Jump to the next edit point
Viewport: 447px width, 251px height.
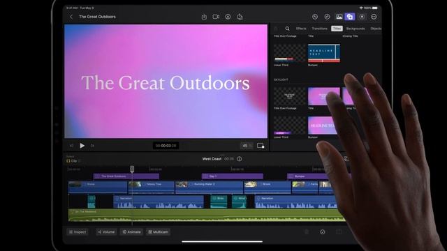[93, 146]
